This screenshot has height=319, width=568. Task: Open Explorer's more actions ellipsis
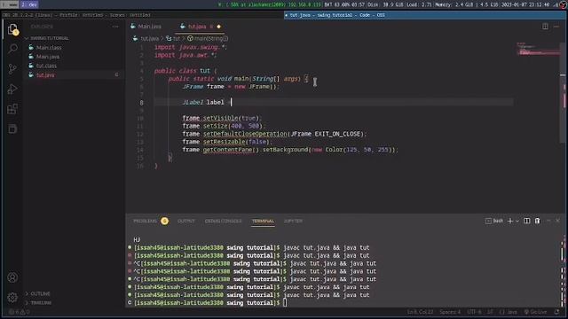coord(115,27)
